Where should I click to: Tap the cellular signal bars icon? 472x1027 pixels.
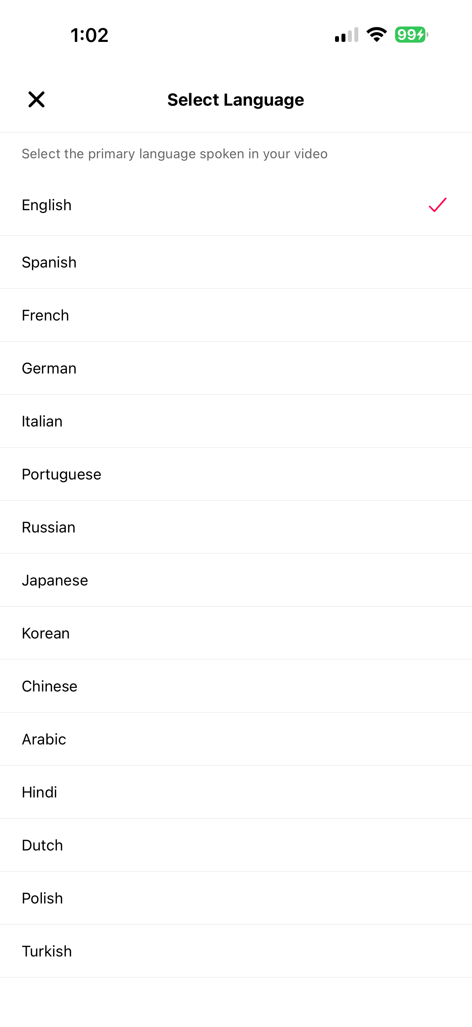tap(346, 35)
